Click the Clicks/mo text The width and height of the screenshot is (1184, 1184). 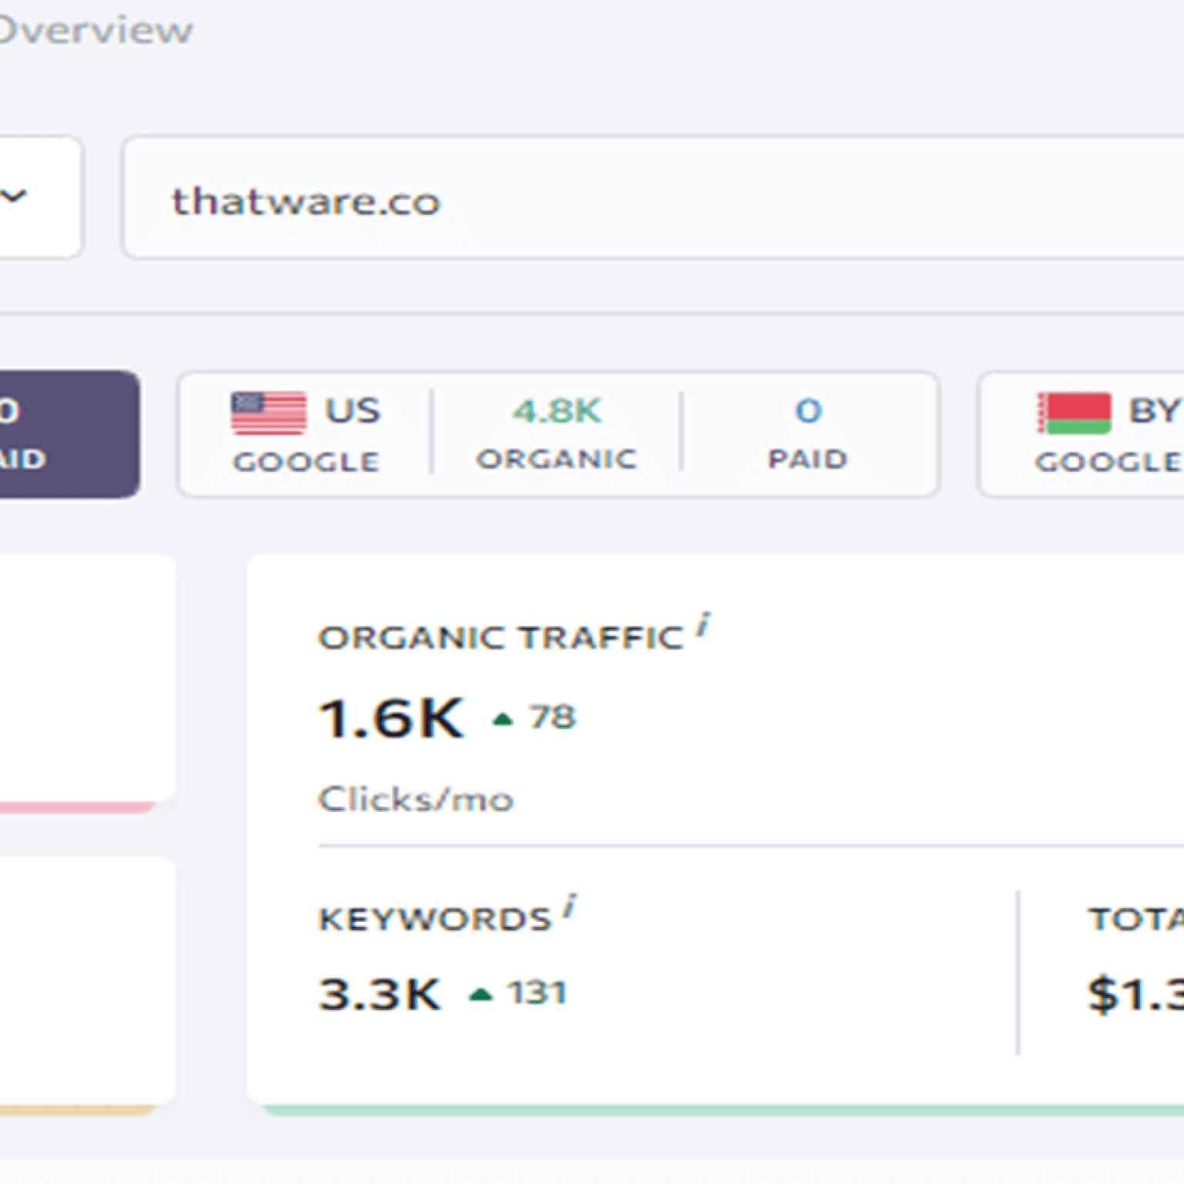415,799
